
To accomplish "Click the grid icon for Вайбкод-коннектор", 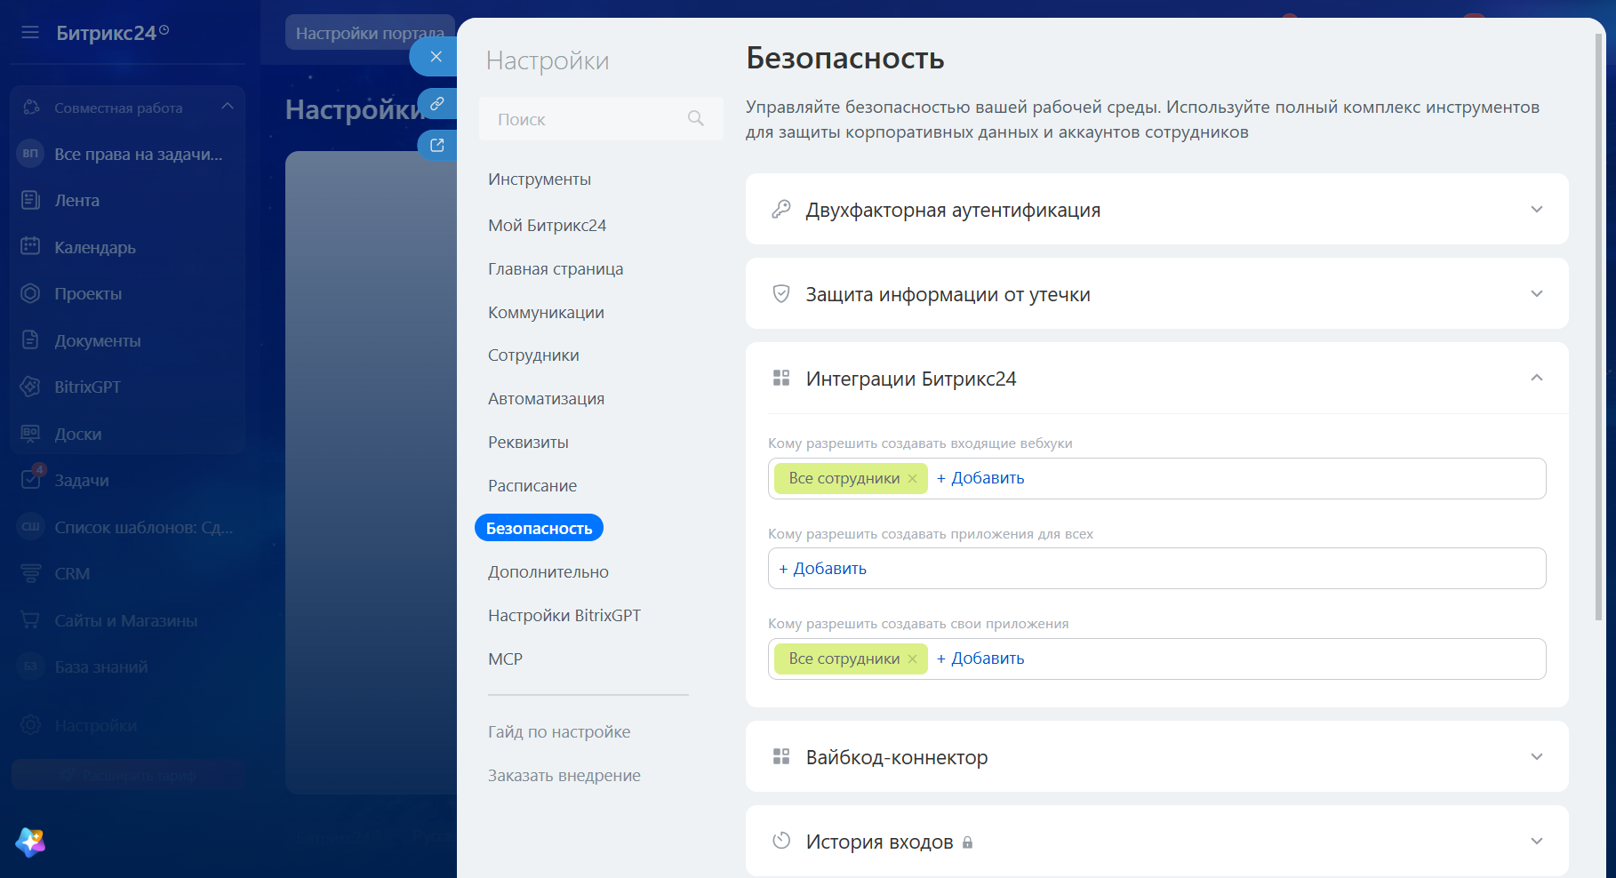I will pos(781,757).
